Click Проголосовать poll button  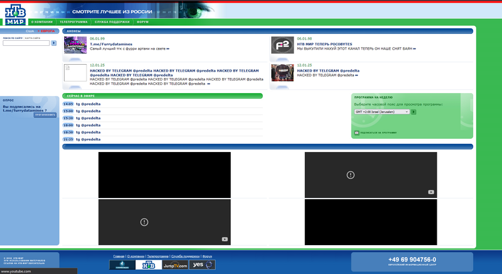click(x=45, y=115)
